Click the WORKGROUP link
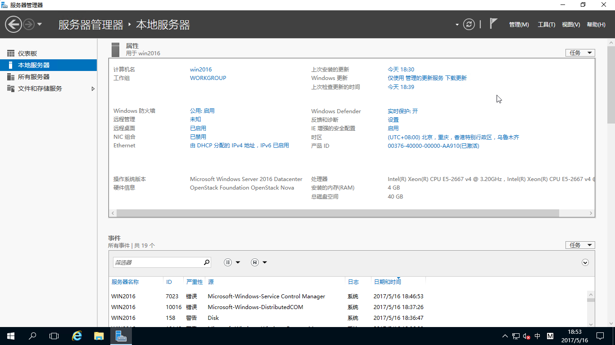615x345 pixels. [x=208, y=78]
